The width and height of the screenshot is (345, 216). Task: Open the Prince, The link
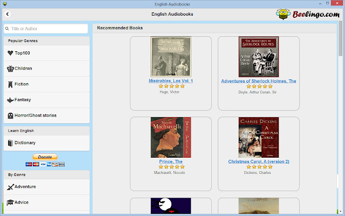click(x=171, y=161)
